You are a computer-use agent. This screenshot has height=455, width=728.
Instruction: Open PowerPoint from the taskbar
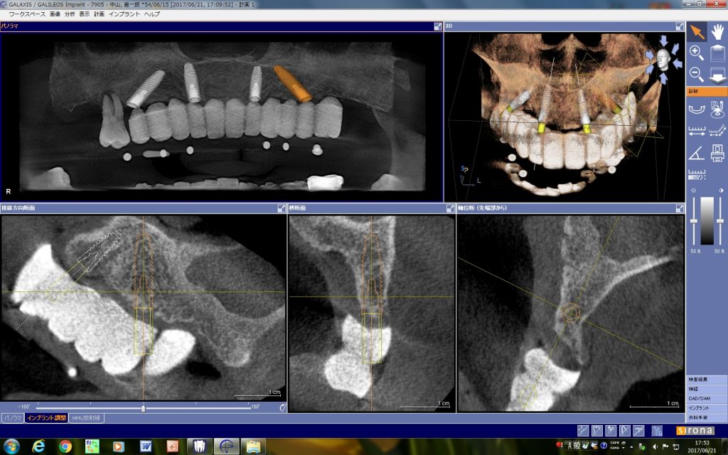172,446
